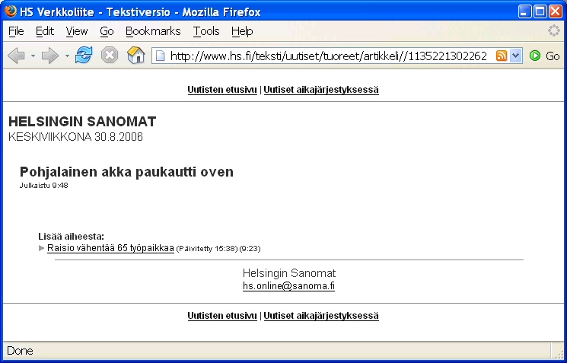Click the Forward navigation arrow

pos(50,56)
